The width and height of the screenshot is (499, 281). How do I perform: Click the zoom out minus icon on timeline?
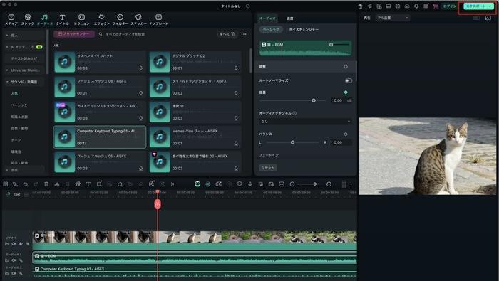coord(292,184)
